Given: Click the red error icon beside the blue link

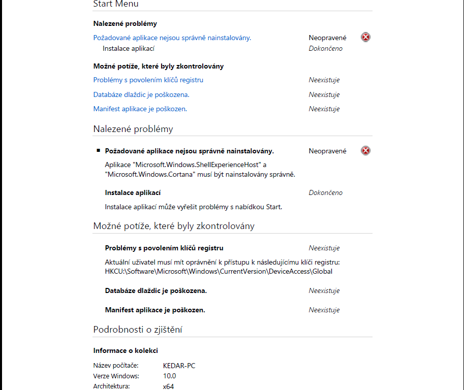Looking at the screenshot, I should point(365,37).
